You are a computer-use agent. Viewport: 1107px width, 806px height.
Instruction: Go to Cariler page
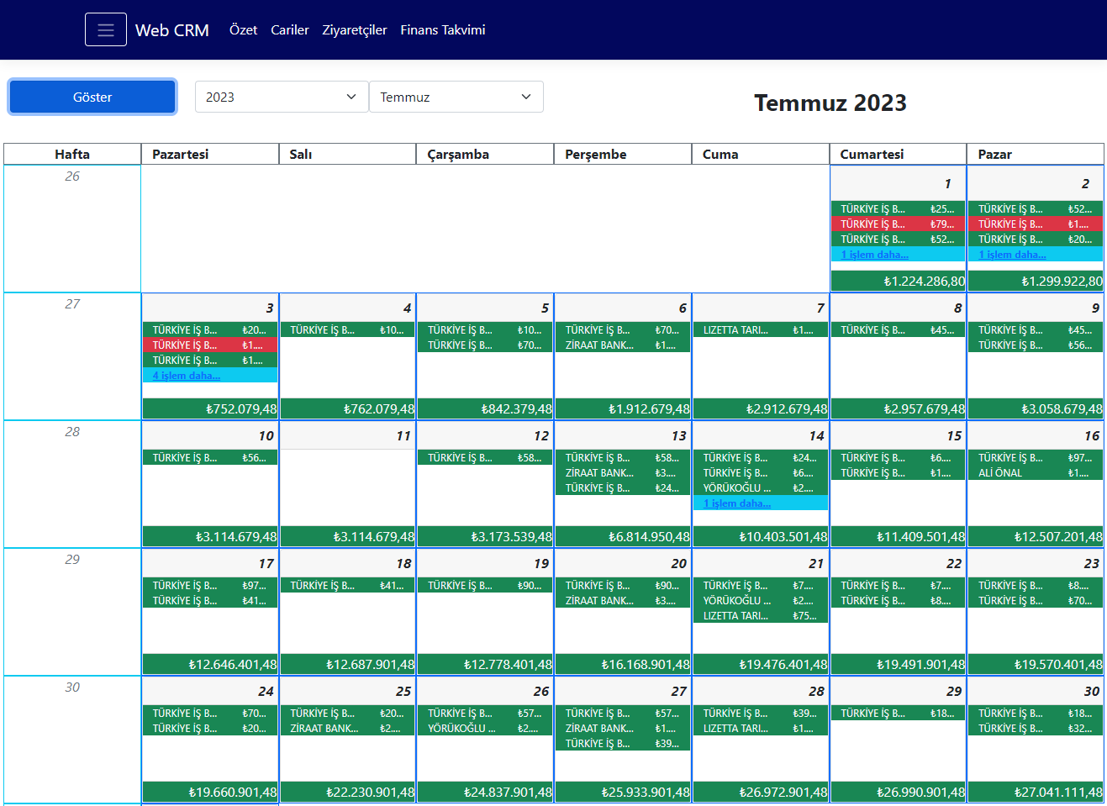pyautogui.click(x=290, y=29)
